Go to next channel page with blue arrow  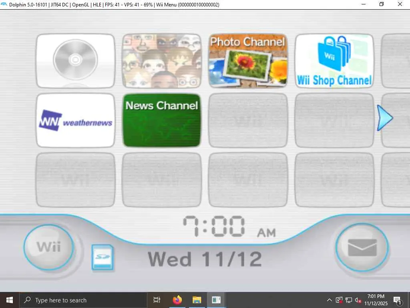385,118
